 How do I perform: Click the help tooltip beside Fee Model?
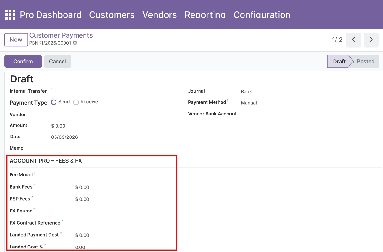pyautogui.click(x=34, y=173)
